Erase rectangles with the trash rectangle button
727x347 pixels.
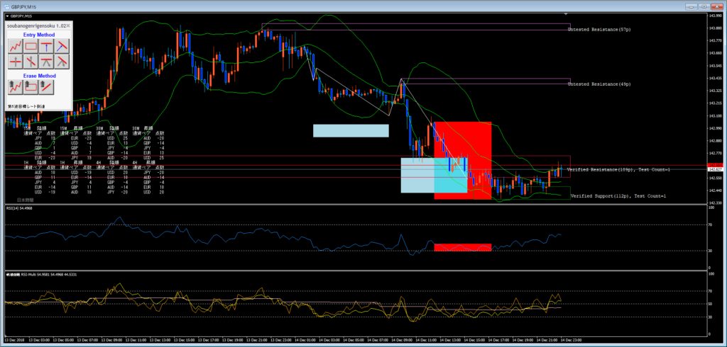coord(31,86)
